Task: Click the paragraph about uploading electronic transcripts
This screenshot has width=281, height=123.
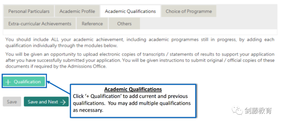Action: tap(140, 60)
